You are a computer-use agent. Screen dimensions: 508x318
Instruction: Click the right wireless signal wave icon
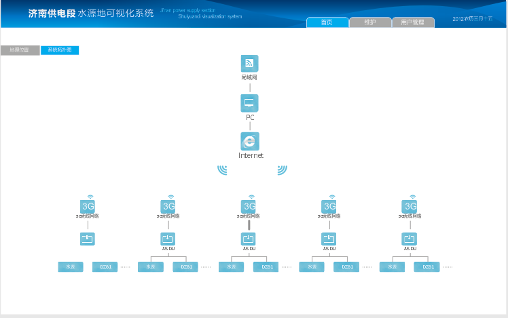(282, 170)
